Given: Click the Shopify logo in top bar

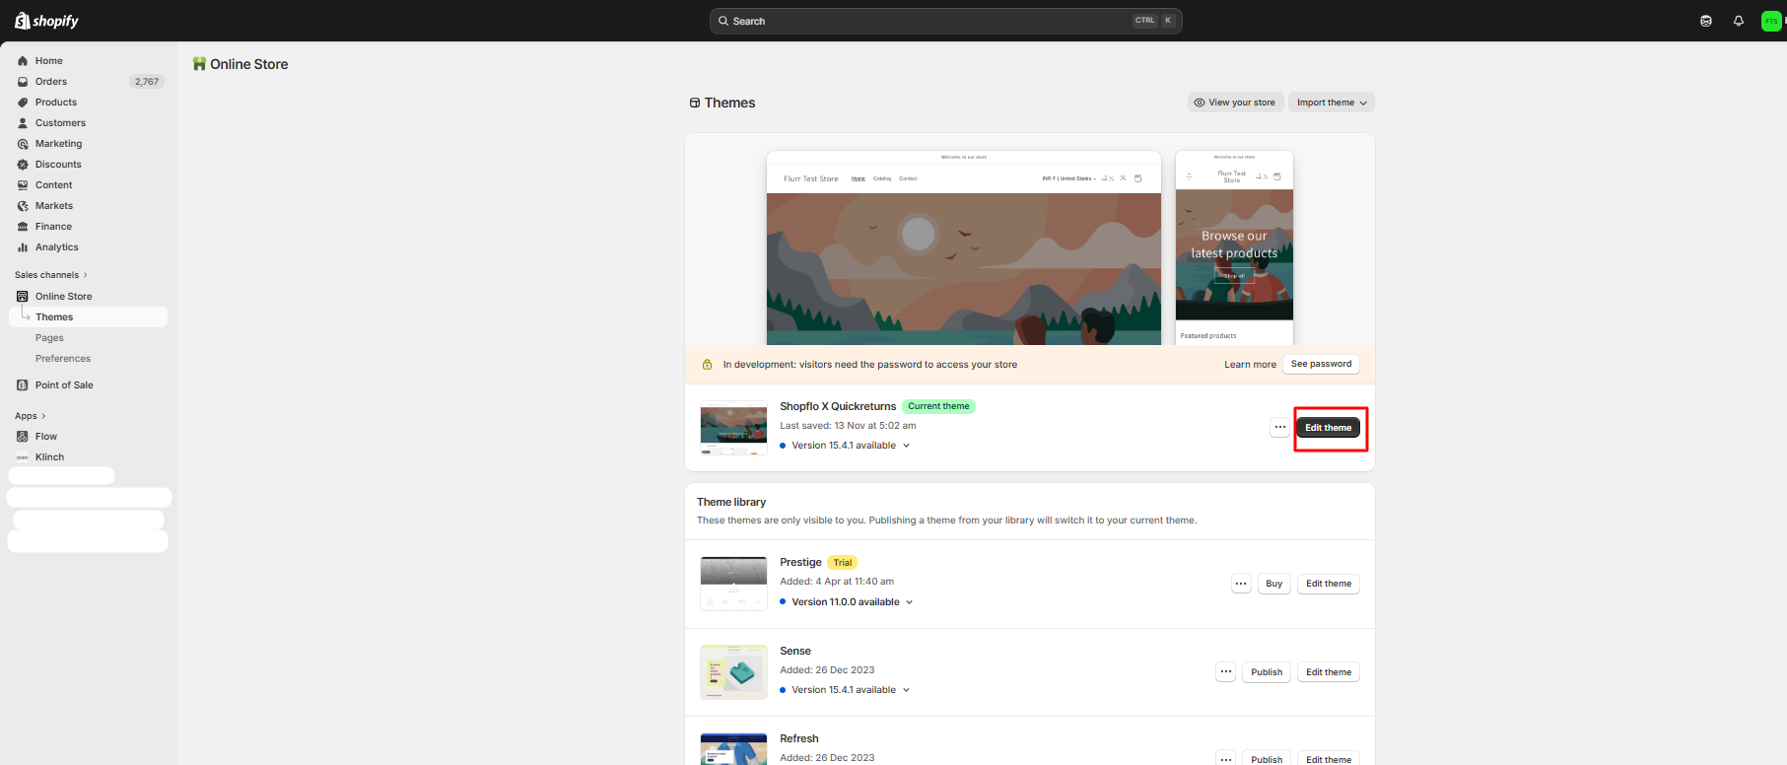Looking at the screenshot, I should 46,21.
